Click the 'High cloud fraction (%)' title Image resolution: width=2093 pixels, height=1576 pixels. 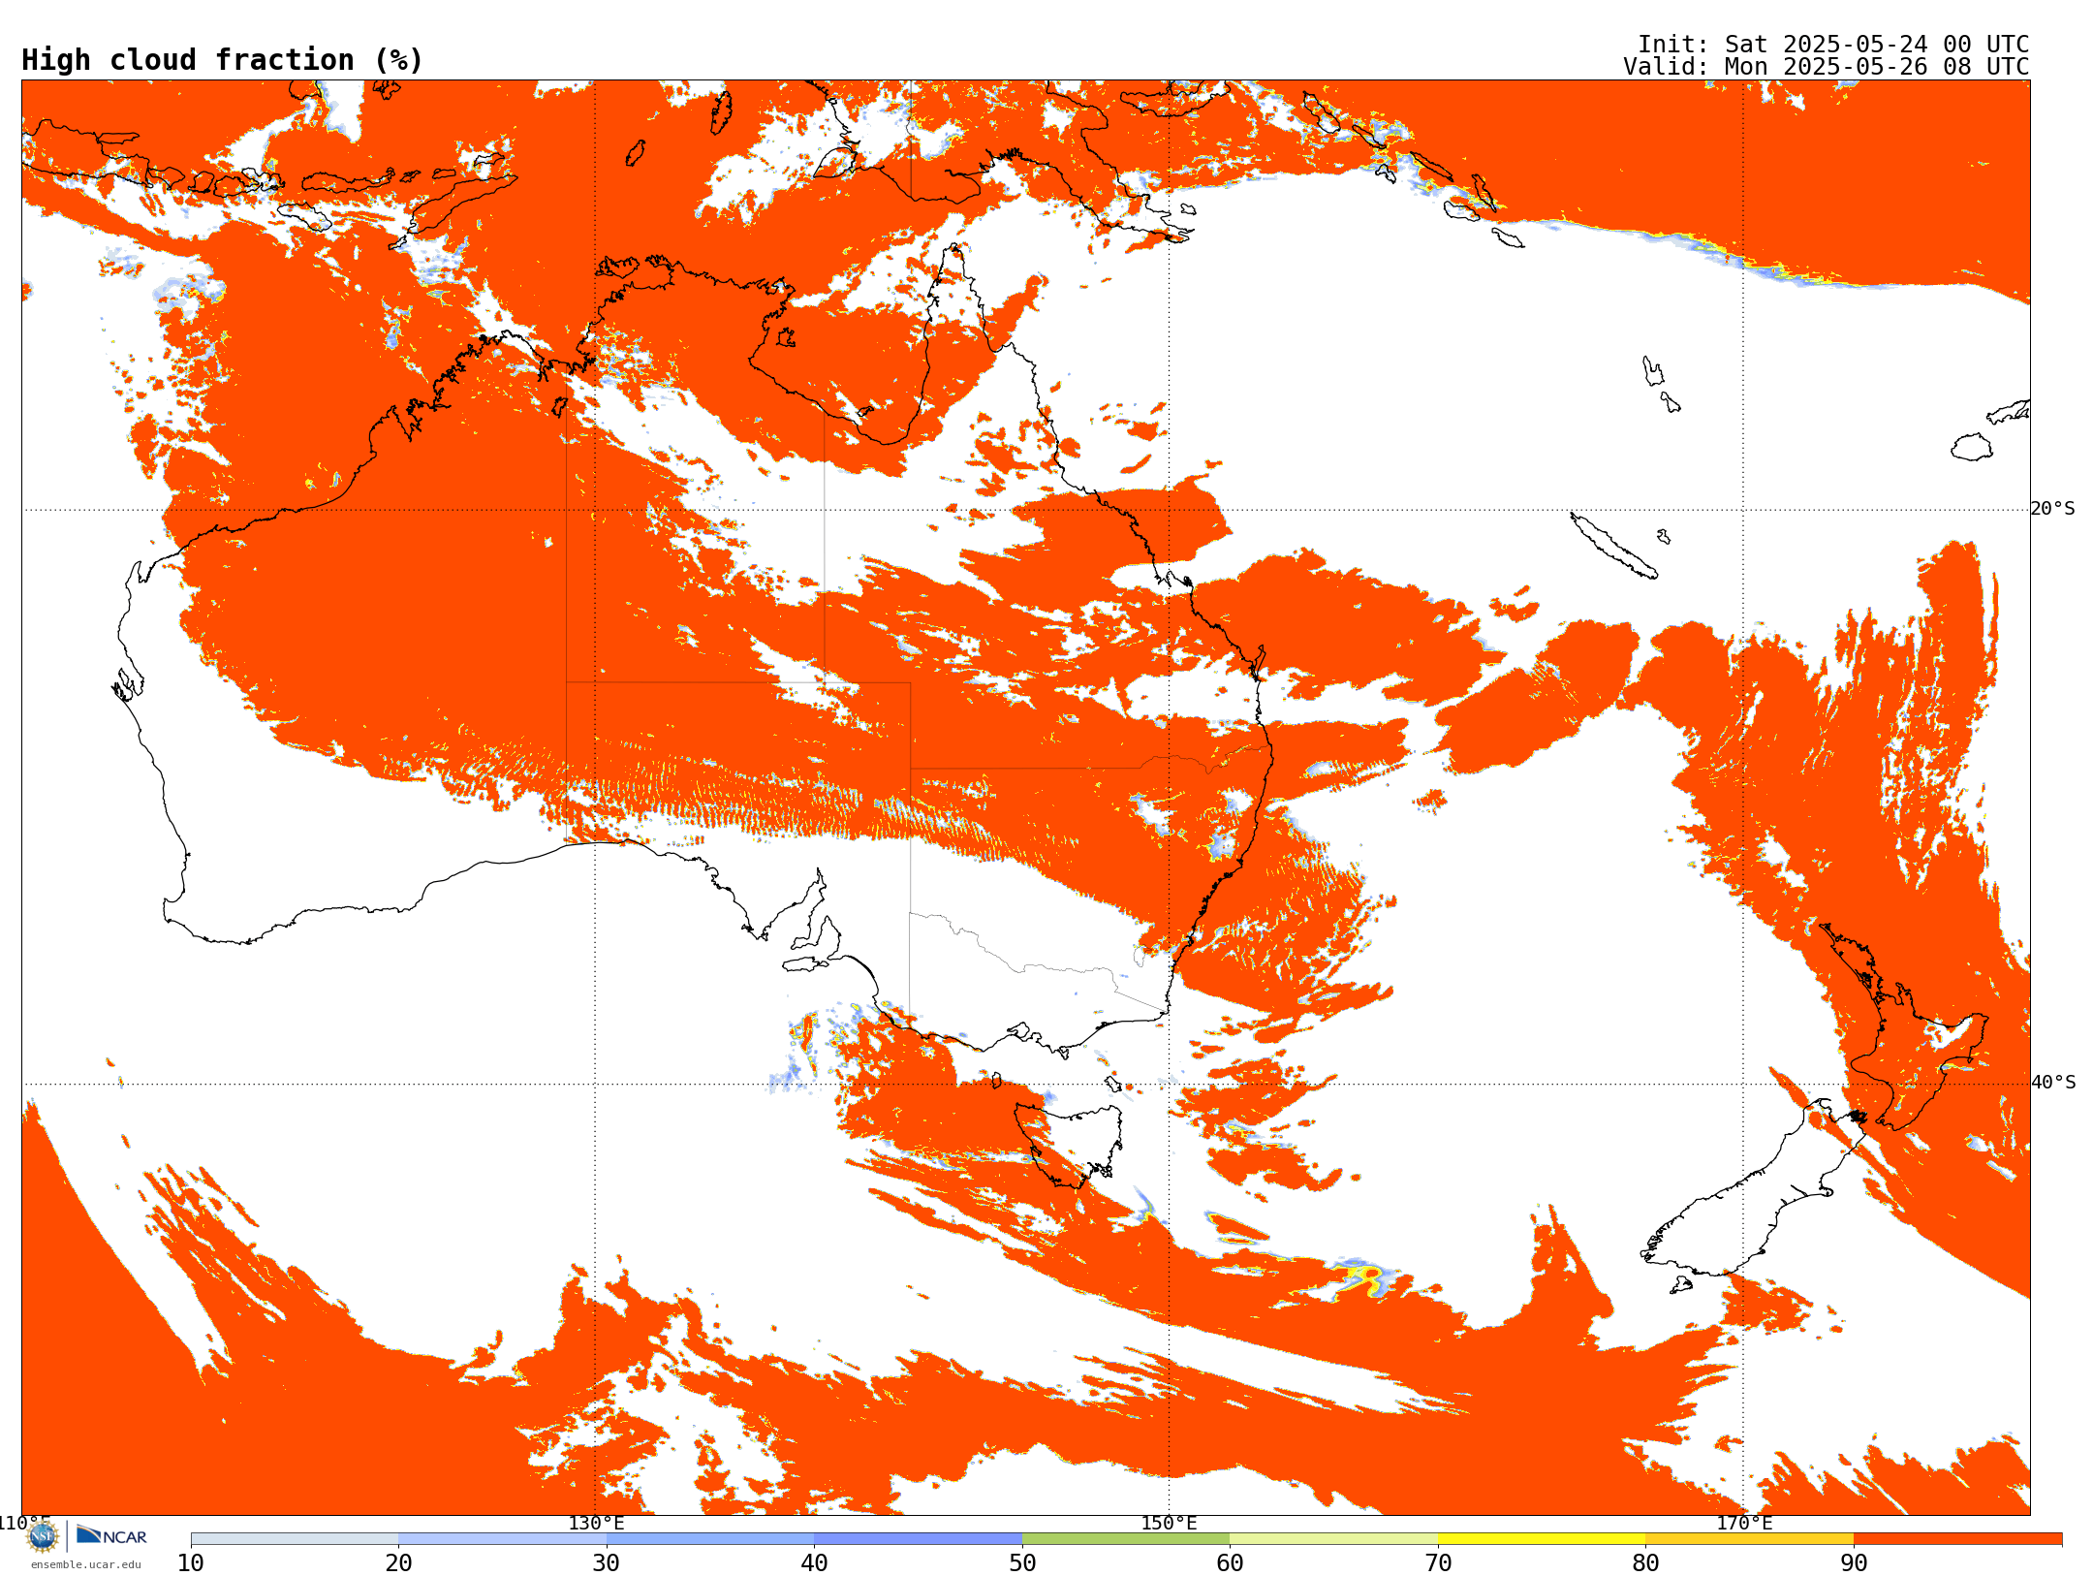(223, 60)
